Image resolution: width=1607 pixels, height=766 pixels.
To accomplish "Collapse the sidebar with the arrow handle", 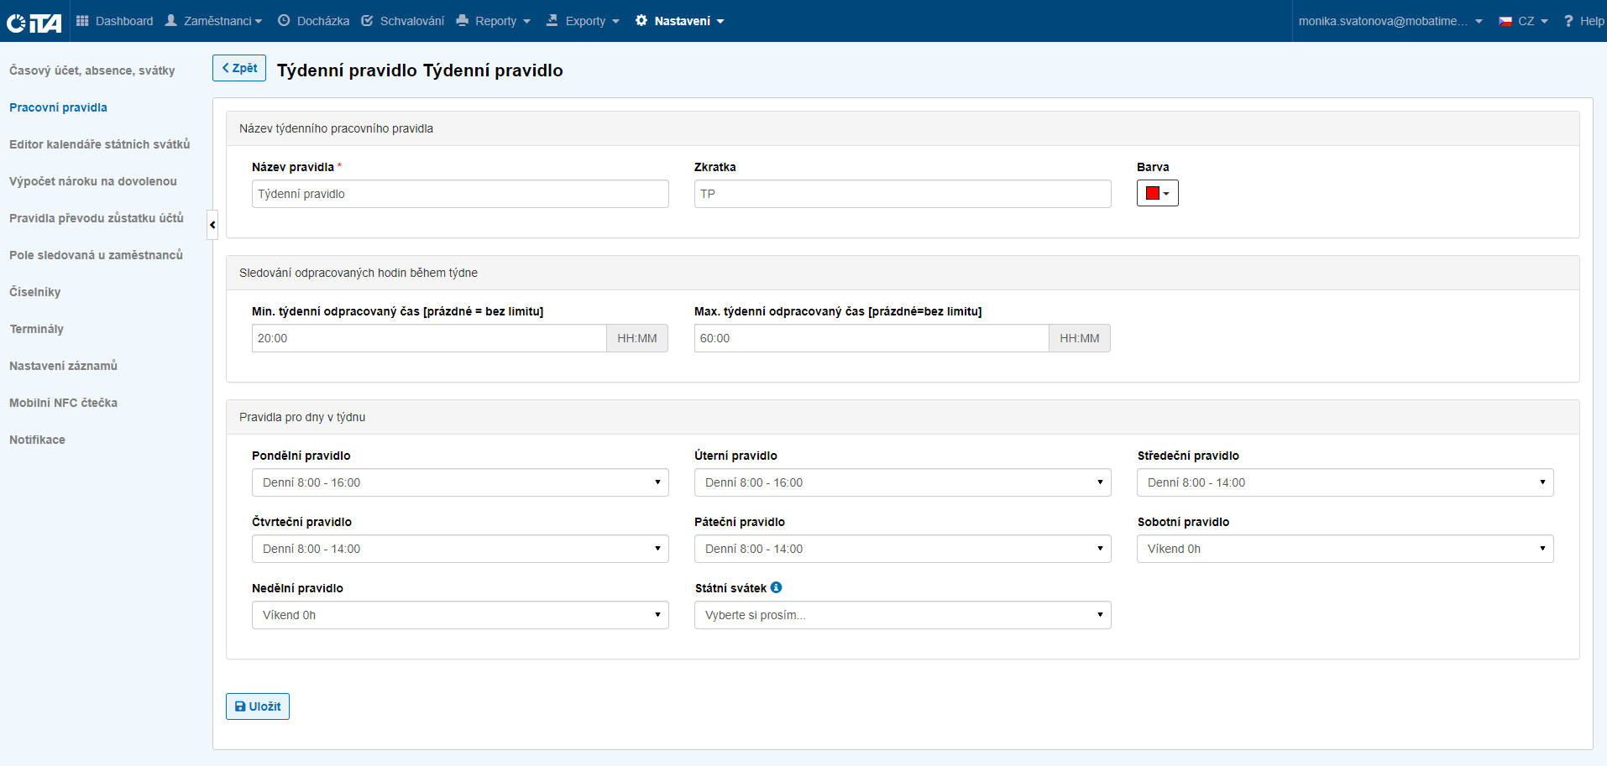I will [212, 225].
